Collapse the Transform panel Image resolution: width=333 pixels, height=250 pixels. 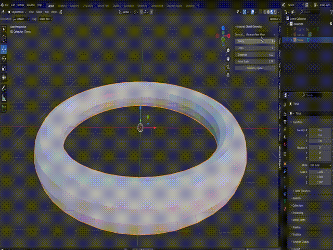[x=297, y=122]
